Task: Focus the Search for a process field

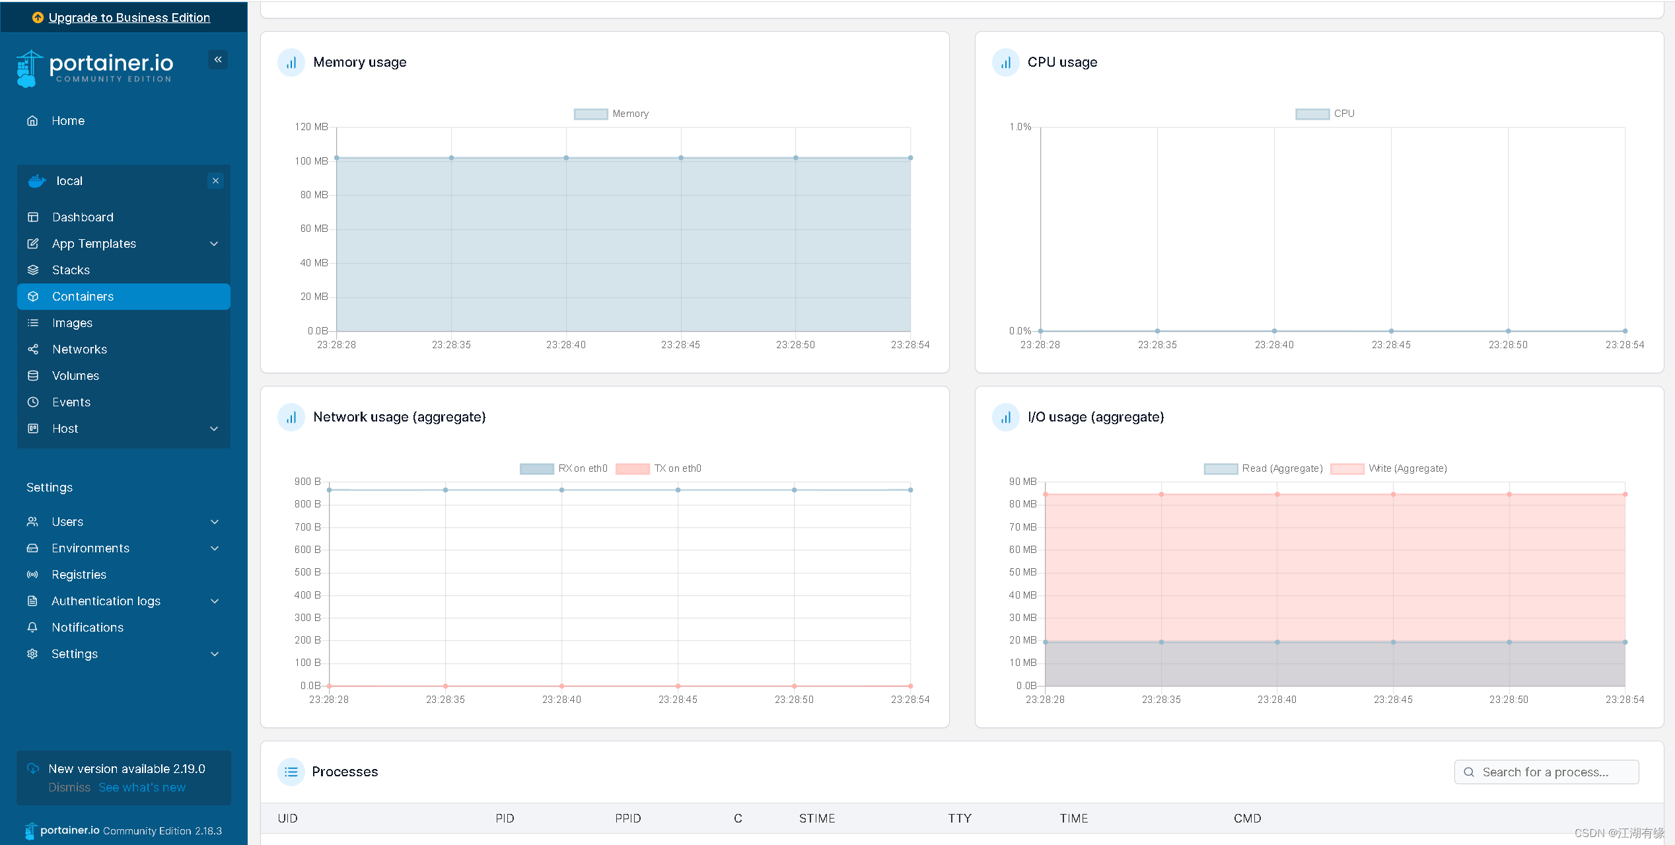Action: coord(1546,772)
